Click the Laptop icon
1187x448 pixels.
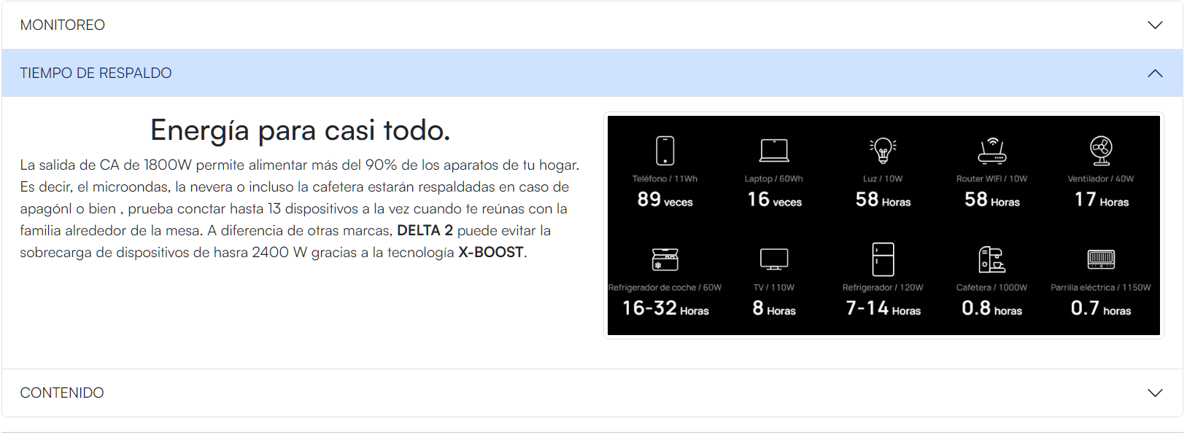(774, 150)
